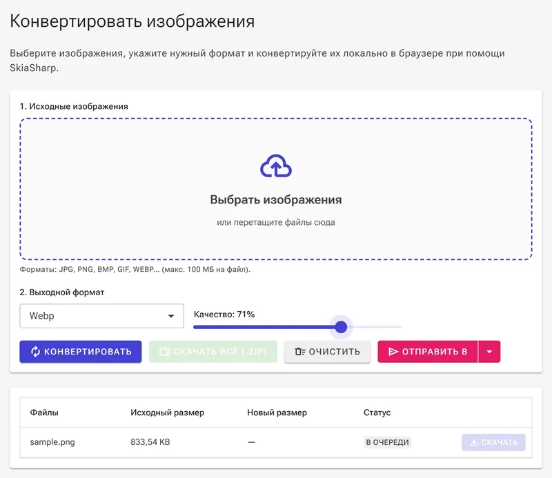The image size is (552, 478).
Task: Click the unfilled part of quality slider track
Action: [x=375, y=327]
